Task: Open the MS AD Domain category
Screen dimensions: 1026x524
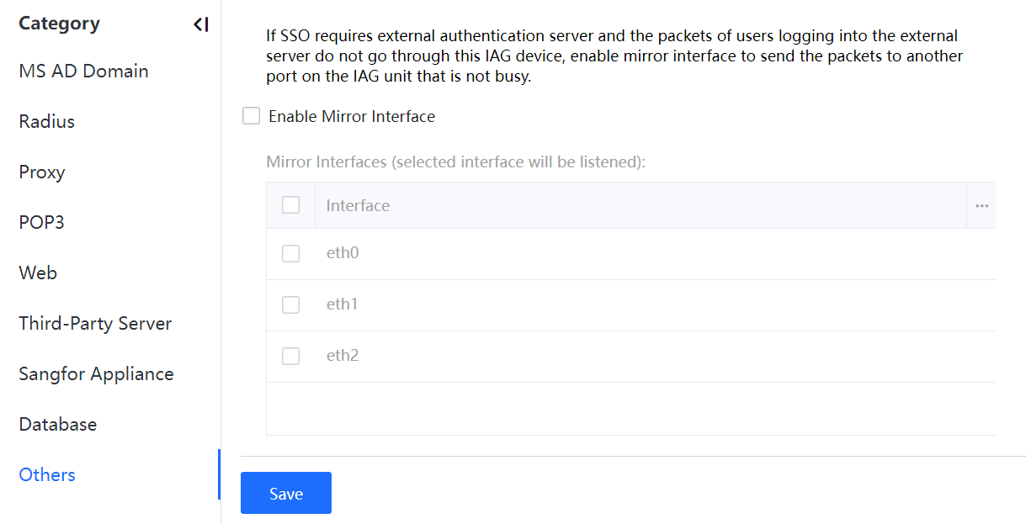Action: [x=83, y=71]
